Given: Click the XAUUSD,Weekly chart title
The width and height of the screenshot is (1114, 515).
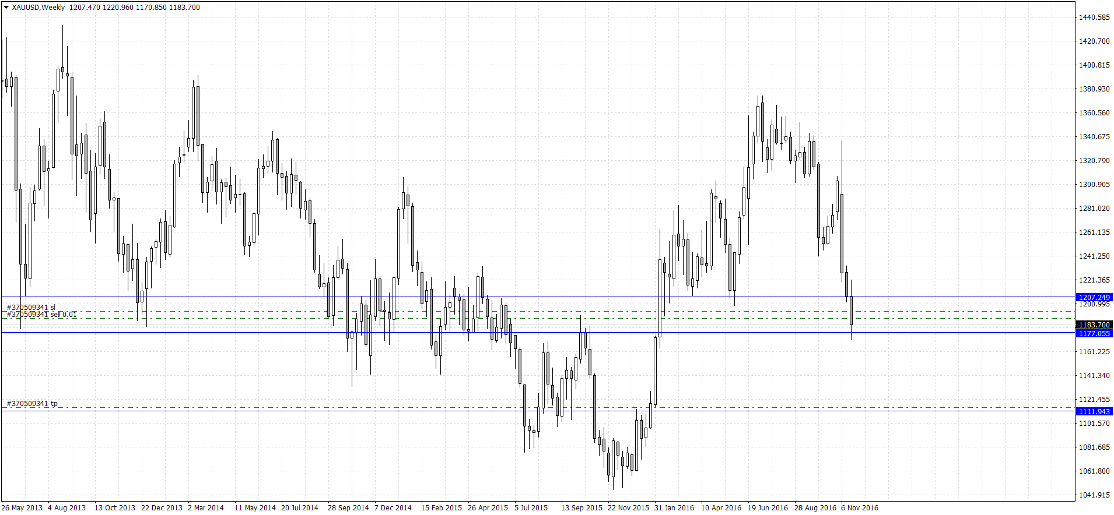Looking at the screenshot, I should 38,8.
